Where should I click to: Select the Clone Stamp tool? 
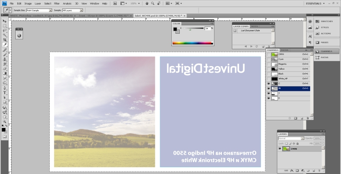click(4, 59)
